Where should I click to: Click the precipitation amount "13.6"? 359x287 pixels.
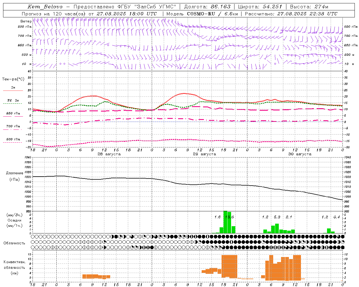point(229,217)
